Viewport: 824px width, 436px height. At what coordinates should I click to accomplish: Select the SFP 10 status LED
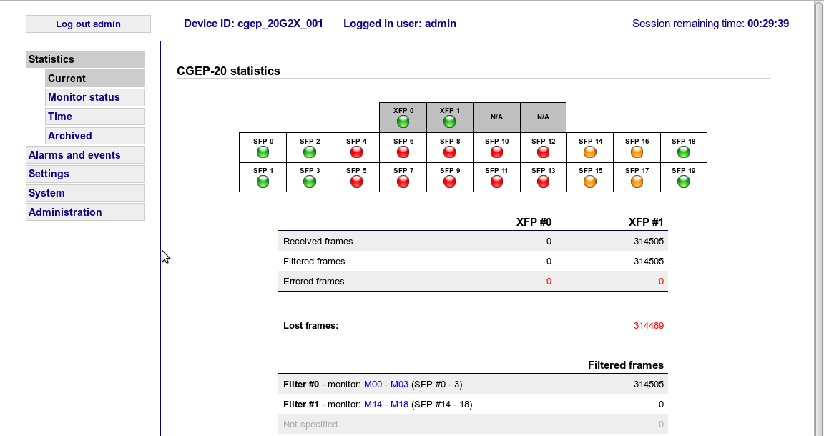tap(496, 152)
